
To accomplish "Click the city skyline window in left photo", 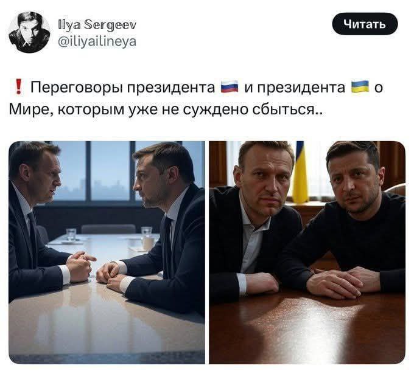I will click(110, 171).
